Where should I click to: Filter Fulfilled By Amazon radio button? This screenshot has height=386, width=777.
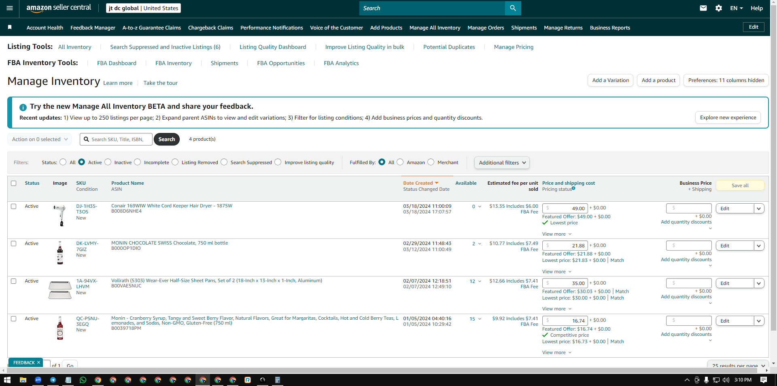click(400, 162)
